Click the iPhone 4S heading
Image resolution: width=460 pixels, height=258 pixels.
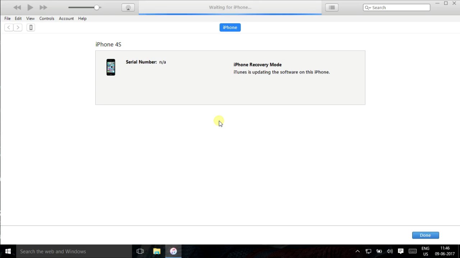tap(109, 44)
